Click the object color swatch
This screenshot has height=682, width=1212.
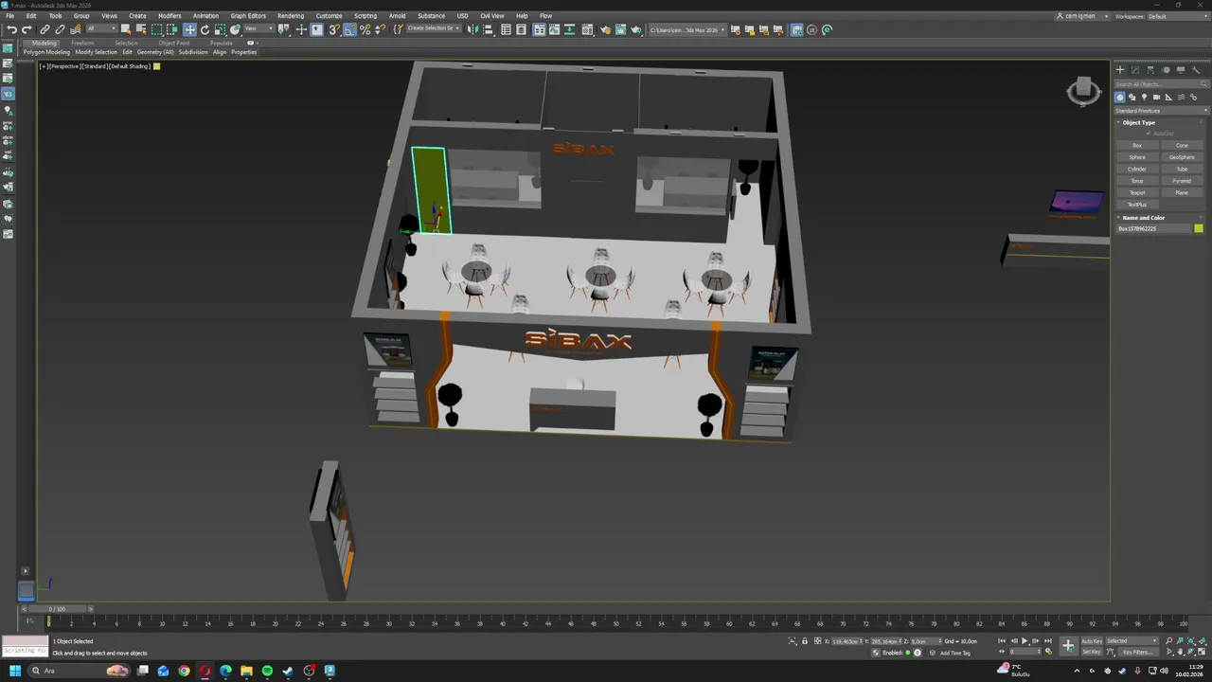1199,228
